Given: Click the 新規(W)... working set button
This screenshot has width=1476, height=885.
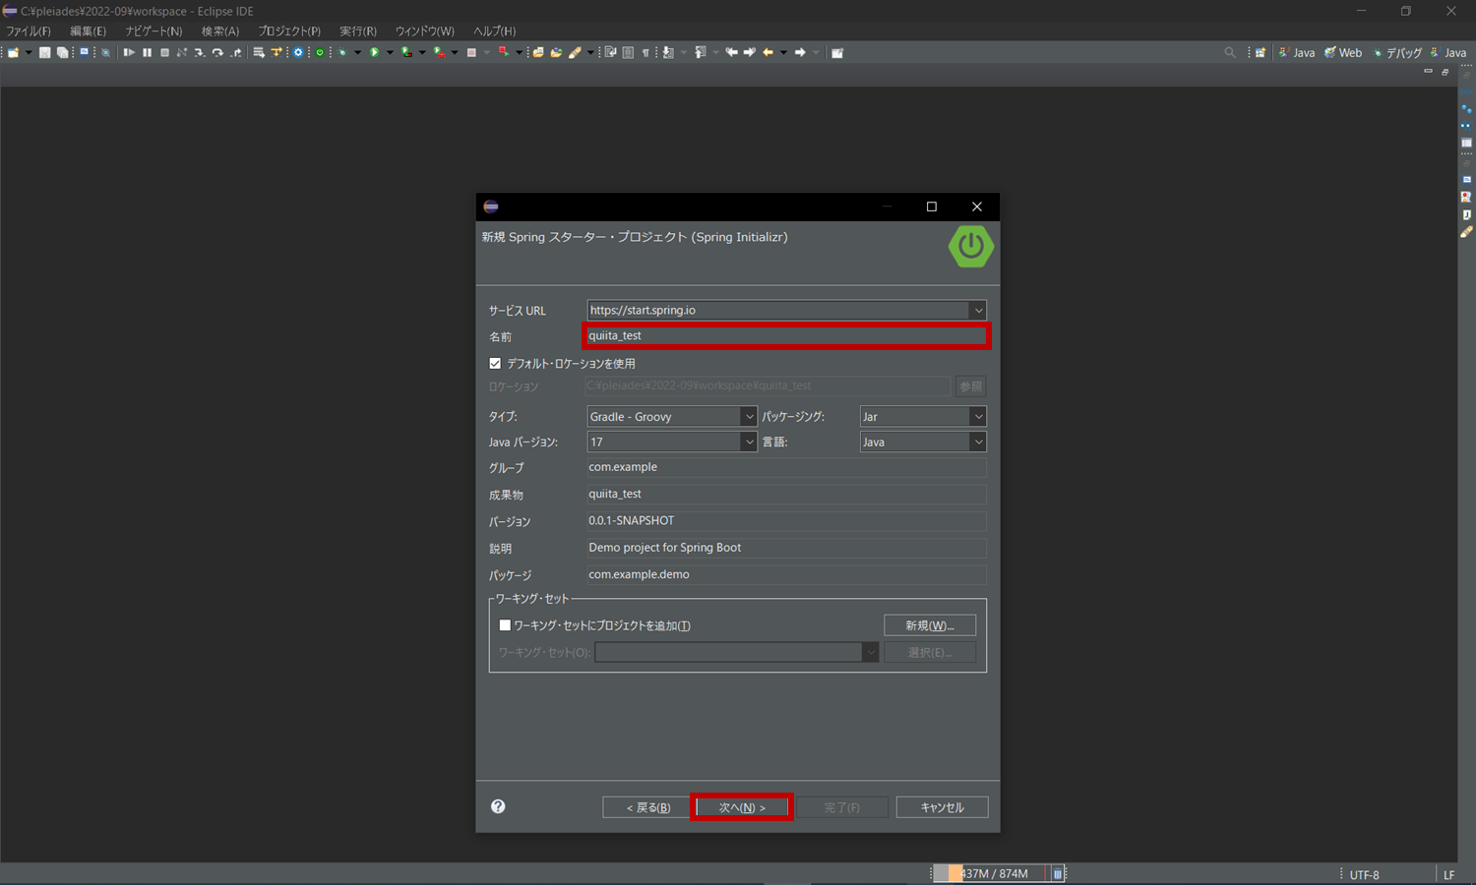Looking at the screenshot, I should coord(930,625).
